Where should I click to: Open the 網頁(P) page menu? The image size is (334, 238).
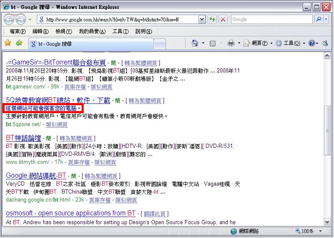tap(258, 43)
